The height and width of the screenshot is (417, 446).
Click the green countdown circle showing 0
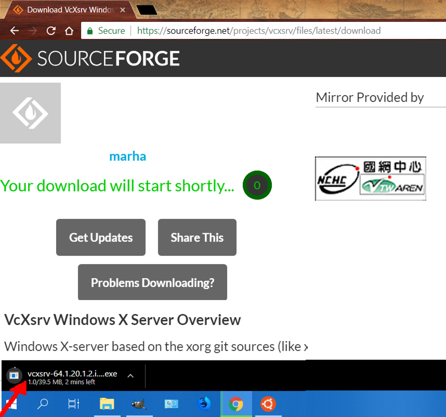tap(257, 185)
